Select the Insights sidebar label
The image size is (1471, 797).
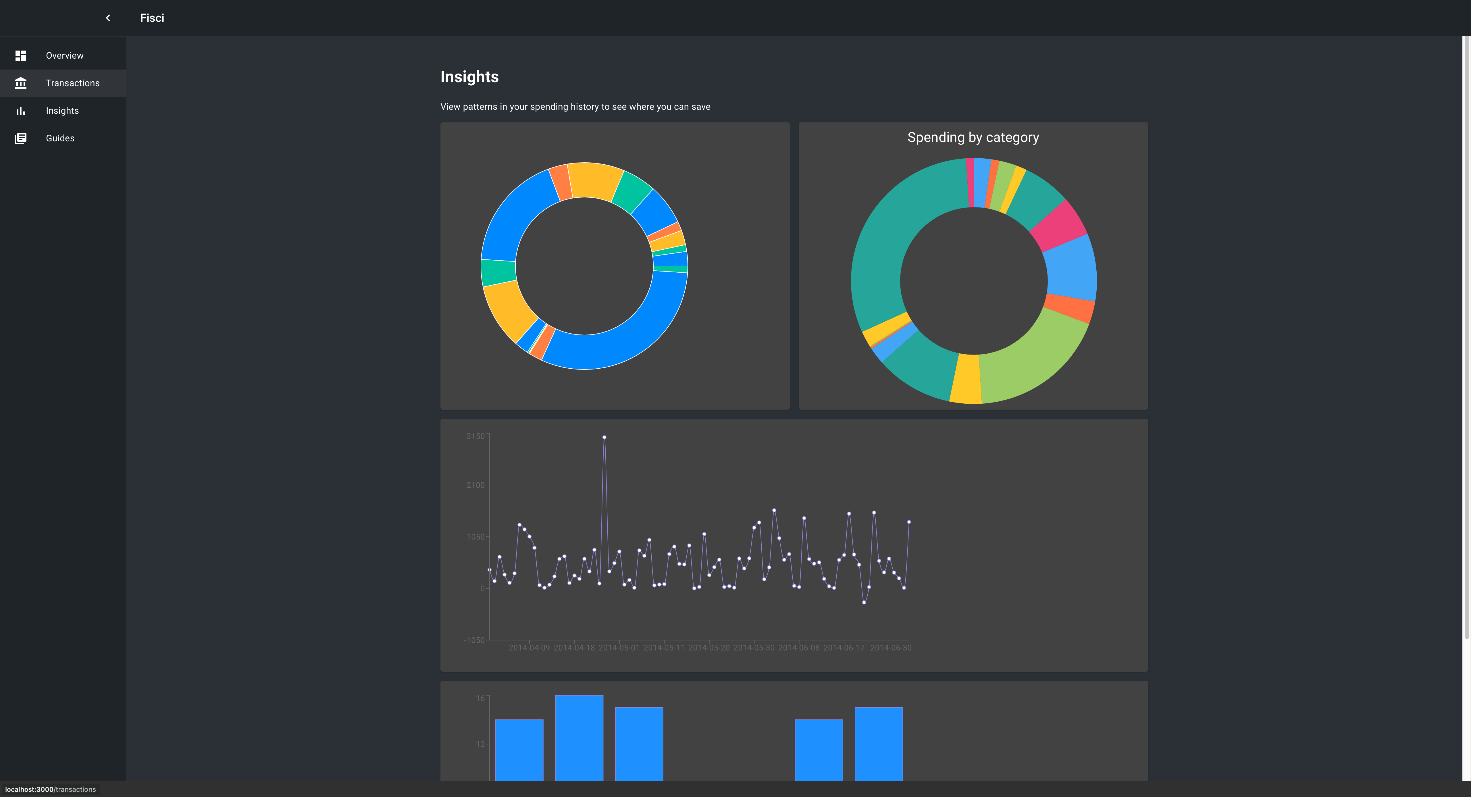(62, 111)
